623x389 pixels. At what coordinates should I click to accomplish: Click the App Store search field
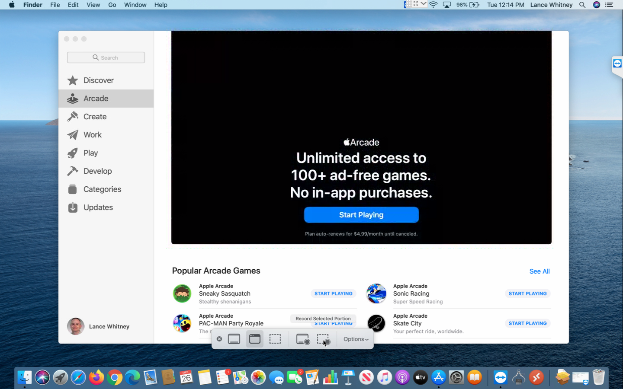(106, 57)
